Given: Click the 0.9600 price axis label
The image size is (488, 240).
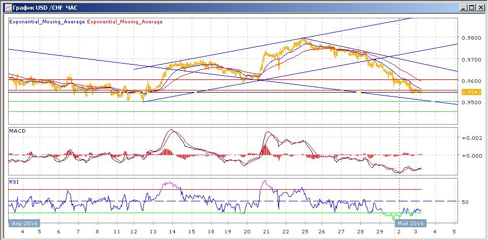Looking at the screenshot, I should (x=472, y=81).
